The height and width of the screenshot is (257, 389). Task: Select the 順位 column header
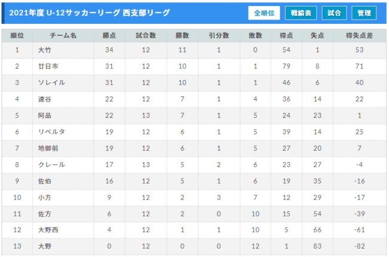point(17,35)
